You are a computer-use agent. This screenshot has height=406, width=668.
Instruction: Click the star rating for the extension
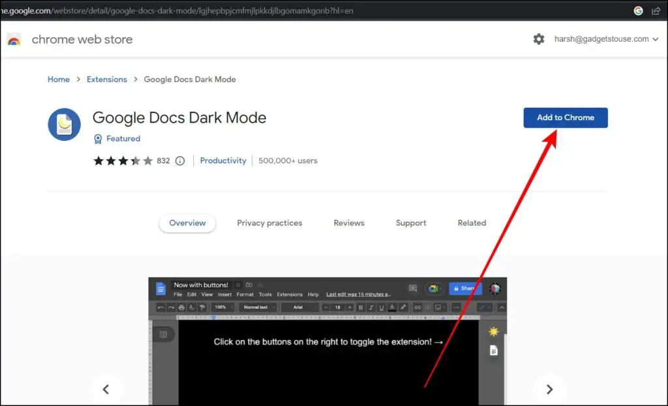tap(123, 161)
